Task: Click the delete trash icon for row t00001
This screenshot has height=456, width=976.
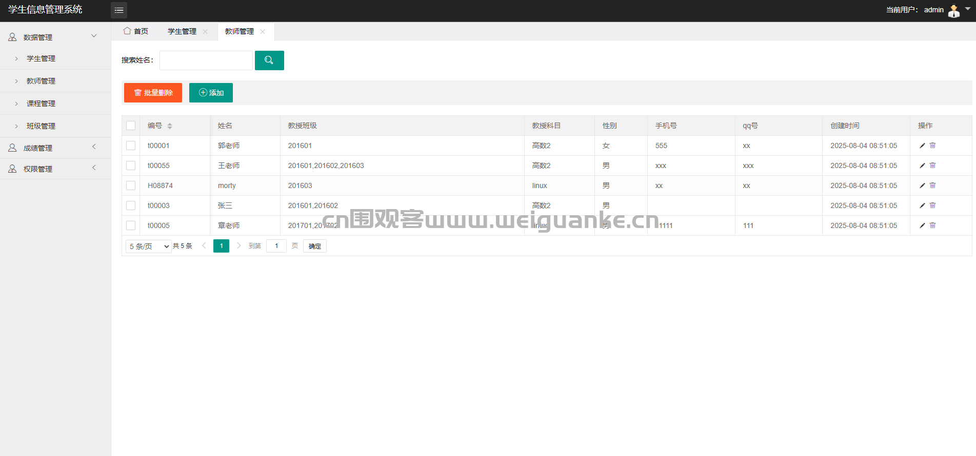Action: (x=933, y=146)
